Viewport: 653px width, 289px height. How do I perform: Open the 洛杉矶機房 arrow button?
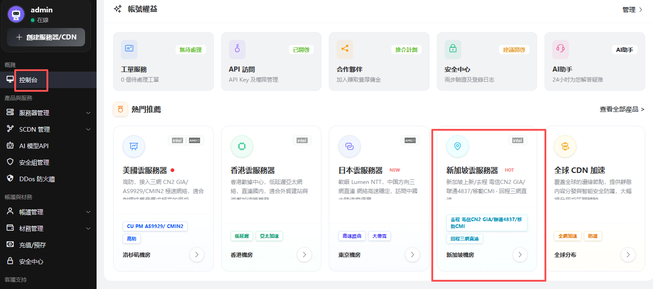coord(197,255)
